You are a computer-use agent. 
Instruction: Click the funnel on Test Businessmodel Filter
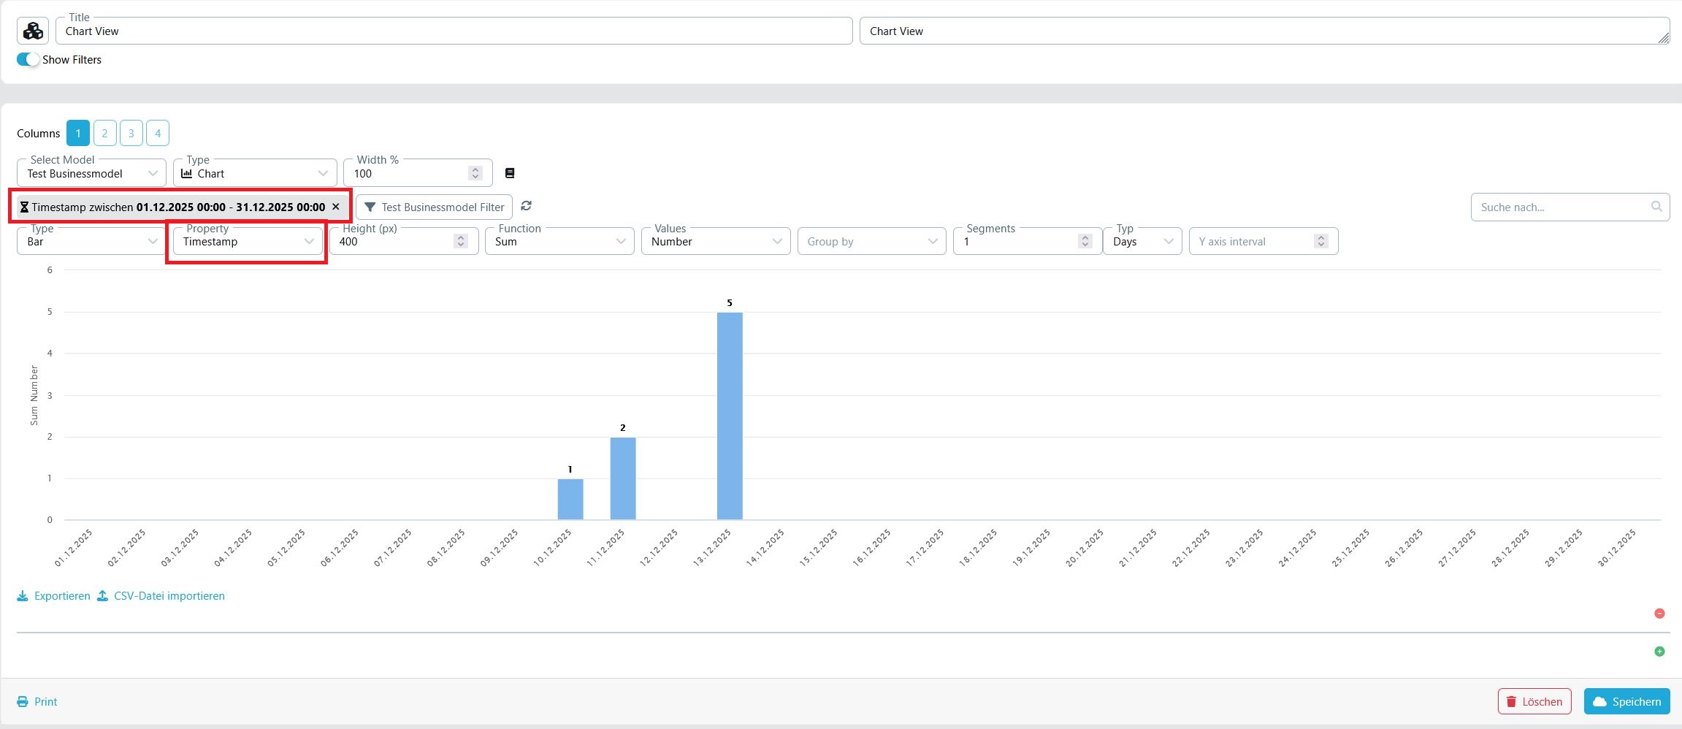point(371,207)
